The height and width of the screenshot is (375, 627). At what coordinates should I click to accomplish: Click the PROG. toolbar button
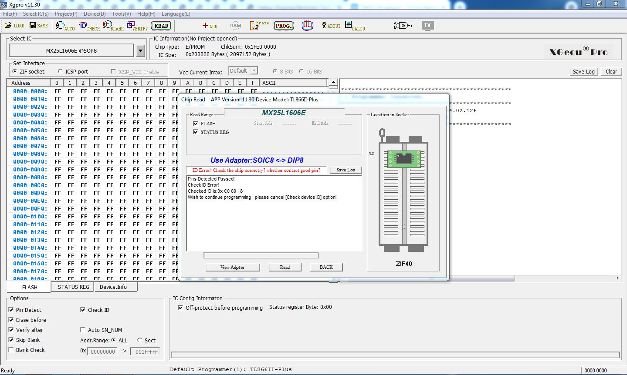[283, 26]
